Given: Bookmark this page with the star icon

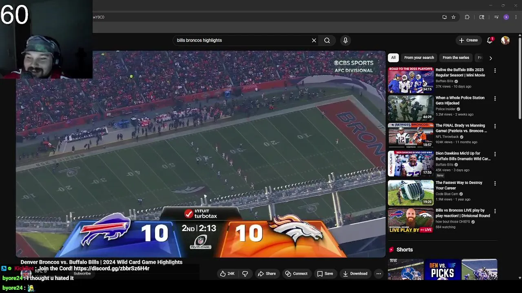Looking at the screenshot, I should pos(453,17).
